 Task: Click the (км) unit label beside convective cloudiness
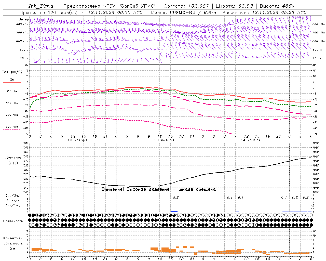point(13,248)
